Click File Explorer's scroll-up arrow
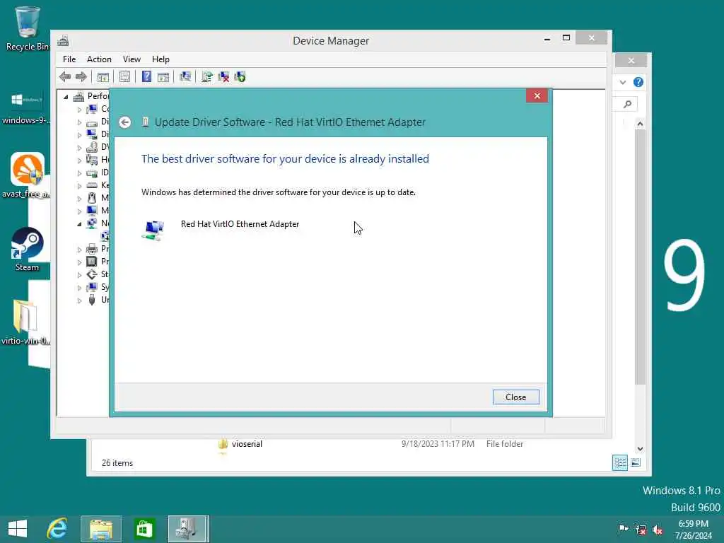The height and width of the screenshot is (543, 724). pos(640,123)
